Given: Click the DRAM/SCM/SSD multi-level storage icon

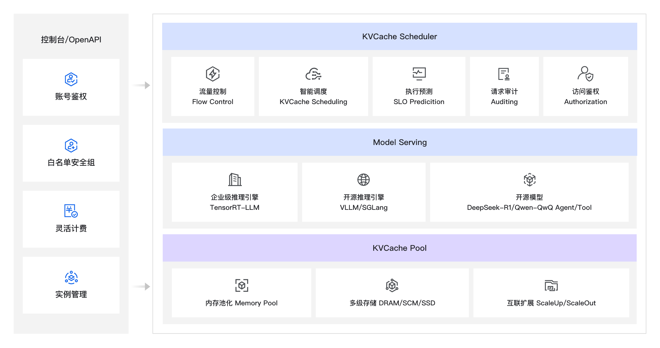Looking at the screenshot, I should point(392,285).
